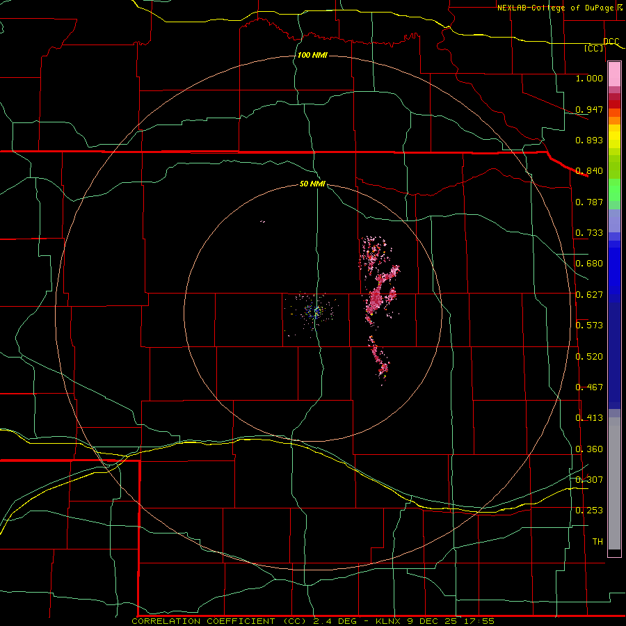The width and height of the screenshot is (626, 626).
Task: Click the tiny isolated echo northwest of the radar
Action: [262, 221]
